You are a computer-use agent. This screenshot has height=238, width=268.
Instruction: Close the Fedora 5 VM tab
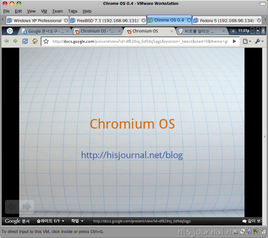(259, 21)
